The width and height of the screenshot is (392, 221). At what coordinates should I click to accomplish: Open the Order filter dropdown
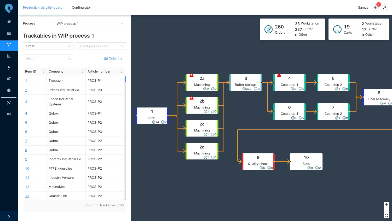tap(48, 46)
